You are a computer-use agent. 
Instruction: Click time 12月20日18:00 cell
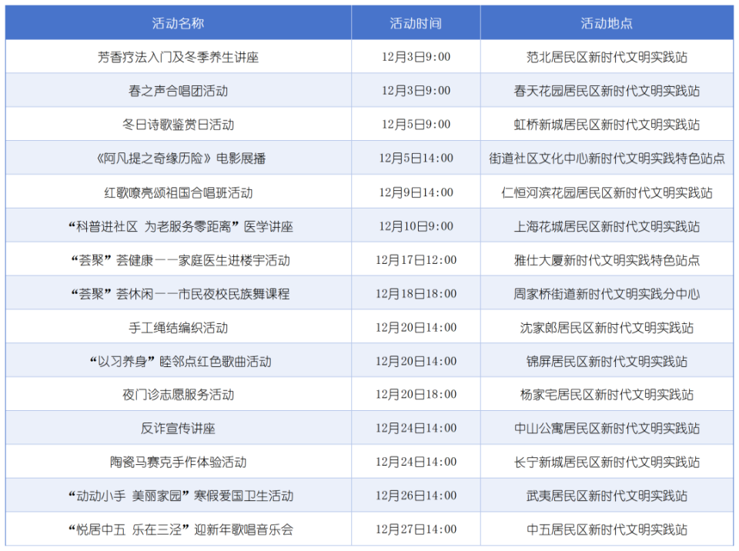coord(416,395)
